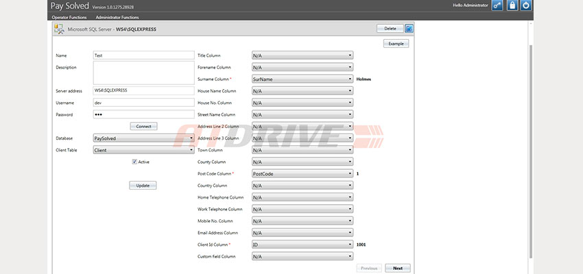The height and width of the screenshot is (274, 583).
Task: Open the Country Column dropdown
Action: click(x=302, y=185)
